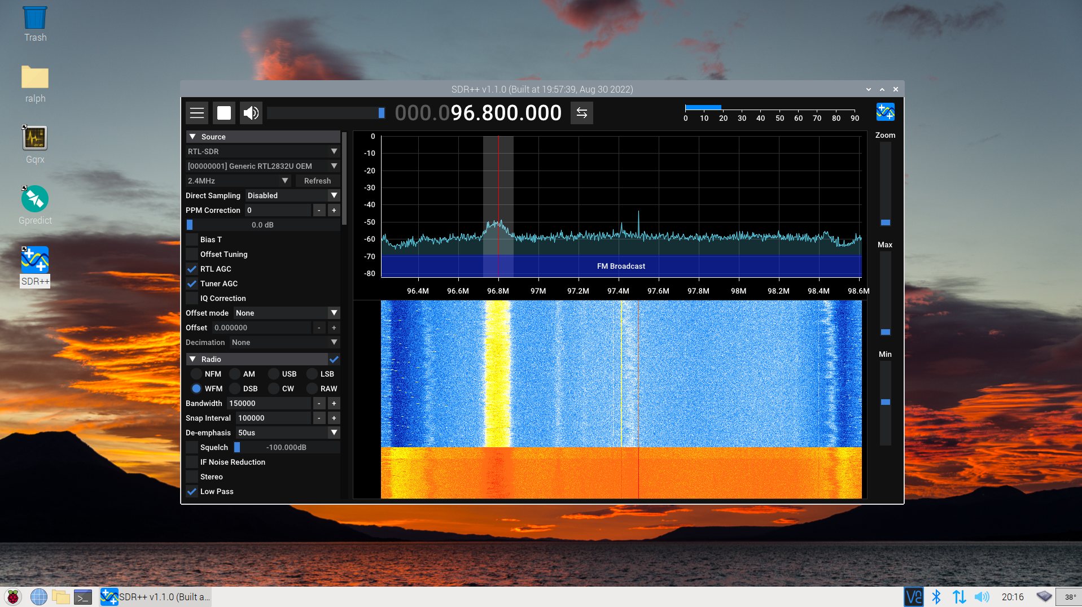Increase PPM Correction with the plus button

334,210
